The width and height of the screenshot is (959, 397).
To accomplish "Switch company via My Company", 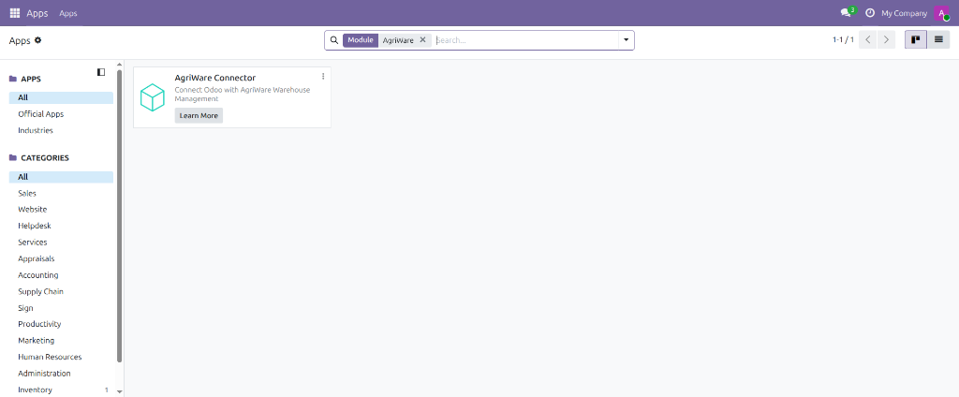I will click(904, 13).
